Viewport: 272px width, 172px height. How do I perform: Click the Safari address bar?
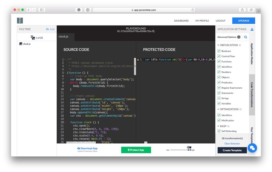[144, 10]
